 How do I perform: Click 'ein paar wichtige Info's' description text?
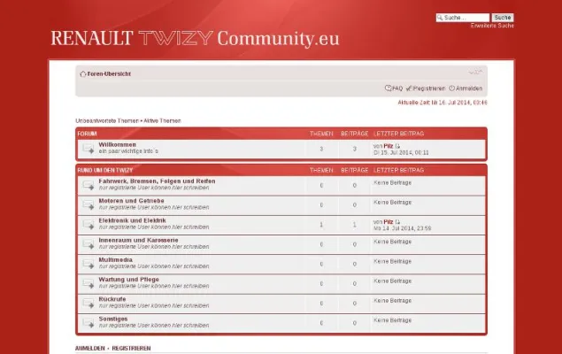point(128,151)
